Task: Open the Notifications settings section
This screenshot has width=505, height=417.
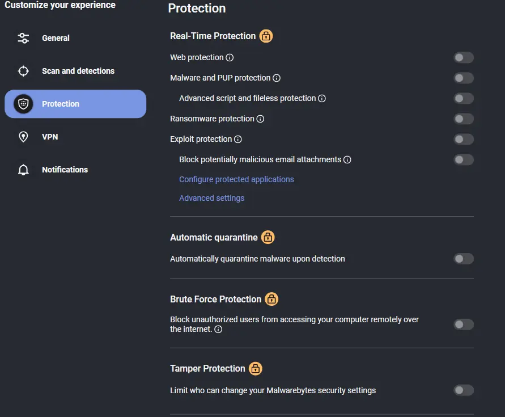Action: [75, 170]
